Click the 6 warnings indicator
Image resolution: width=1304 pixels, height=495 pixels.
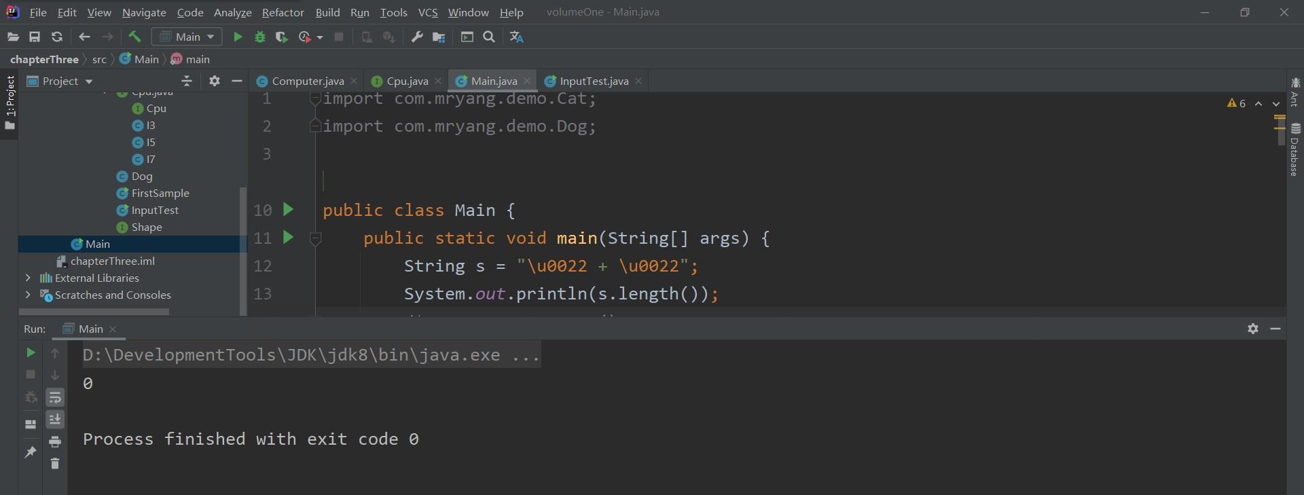pos(1236,103)
